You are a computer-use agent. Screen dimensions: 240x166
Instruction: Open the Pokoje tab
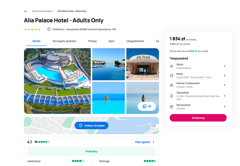tap(92, 41)
